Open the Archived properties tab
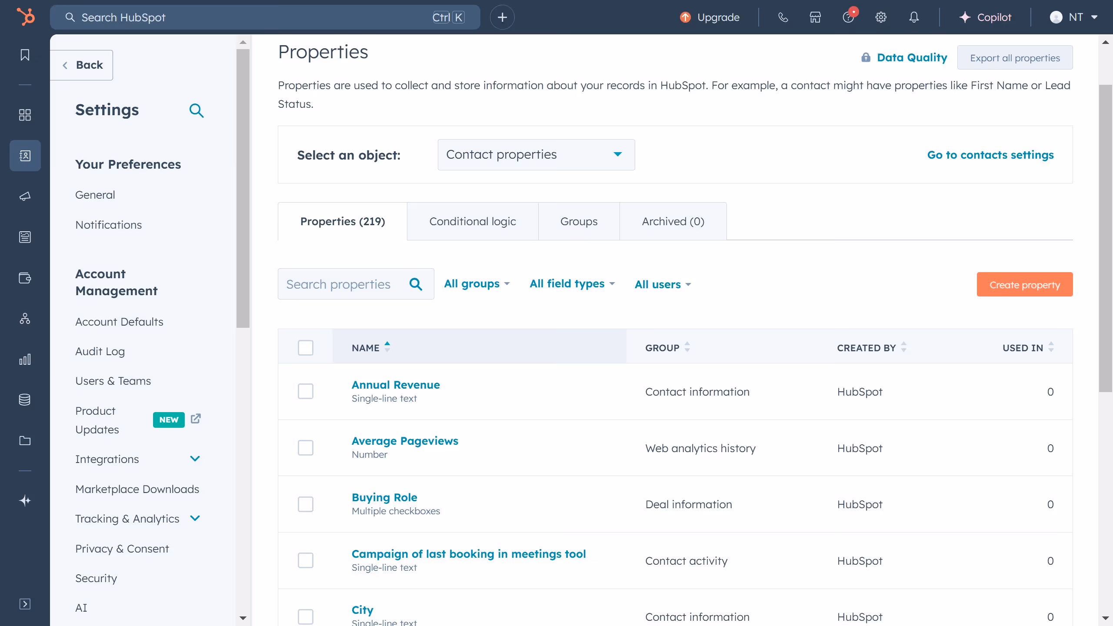 click(672, 221)
